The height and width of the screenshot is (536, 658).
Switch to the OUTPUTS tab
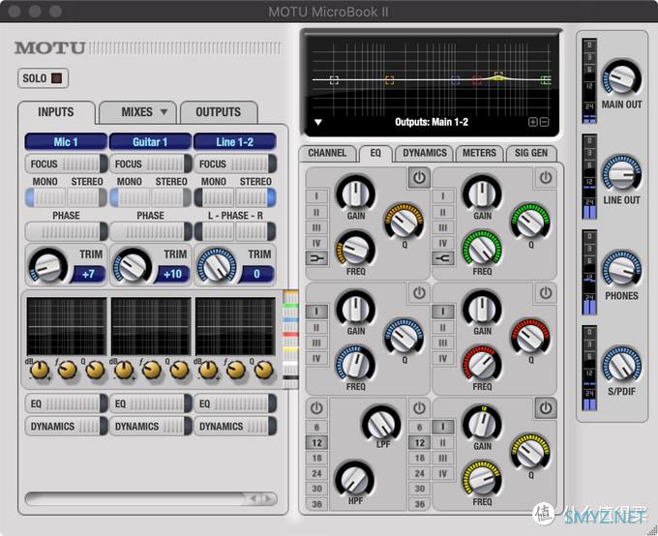[219, 112]
